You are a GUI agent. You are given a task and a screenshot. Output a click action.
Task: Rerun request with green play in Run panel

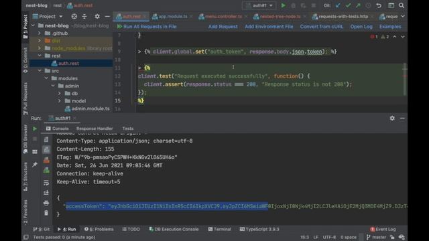pyautogui.click(x=35, y=129)
